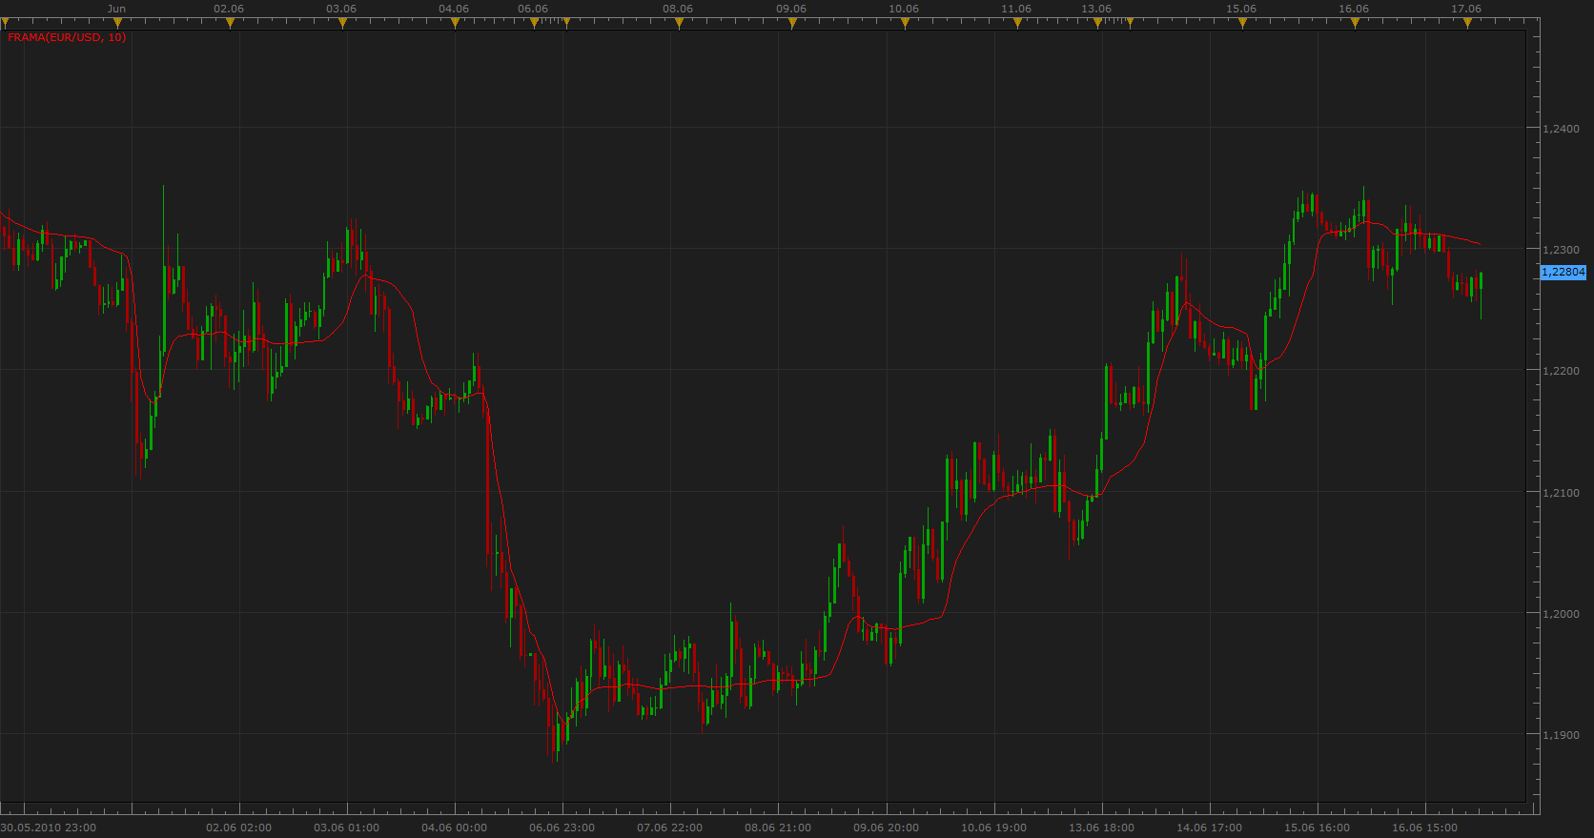Image resolution: width=1594 pixels, height=838 pixels.
Task: Click the Jun date label on top axis
Action: click(116, 9)
